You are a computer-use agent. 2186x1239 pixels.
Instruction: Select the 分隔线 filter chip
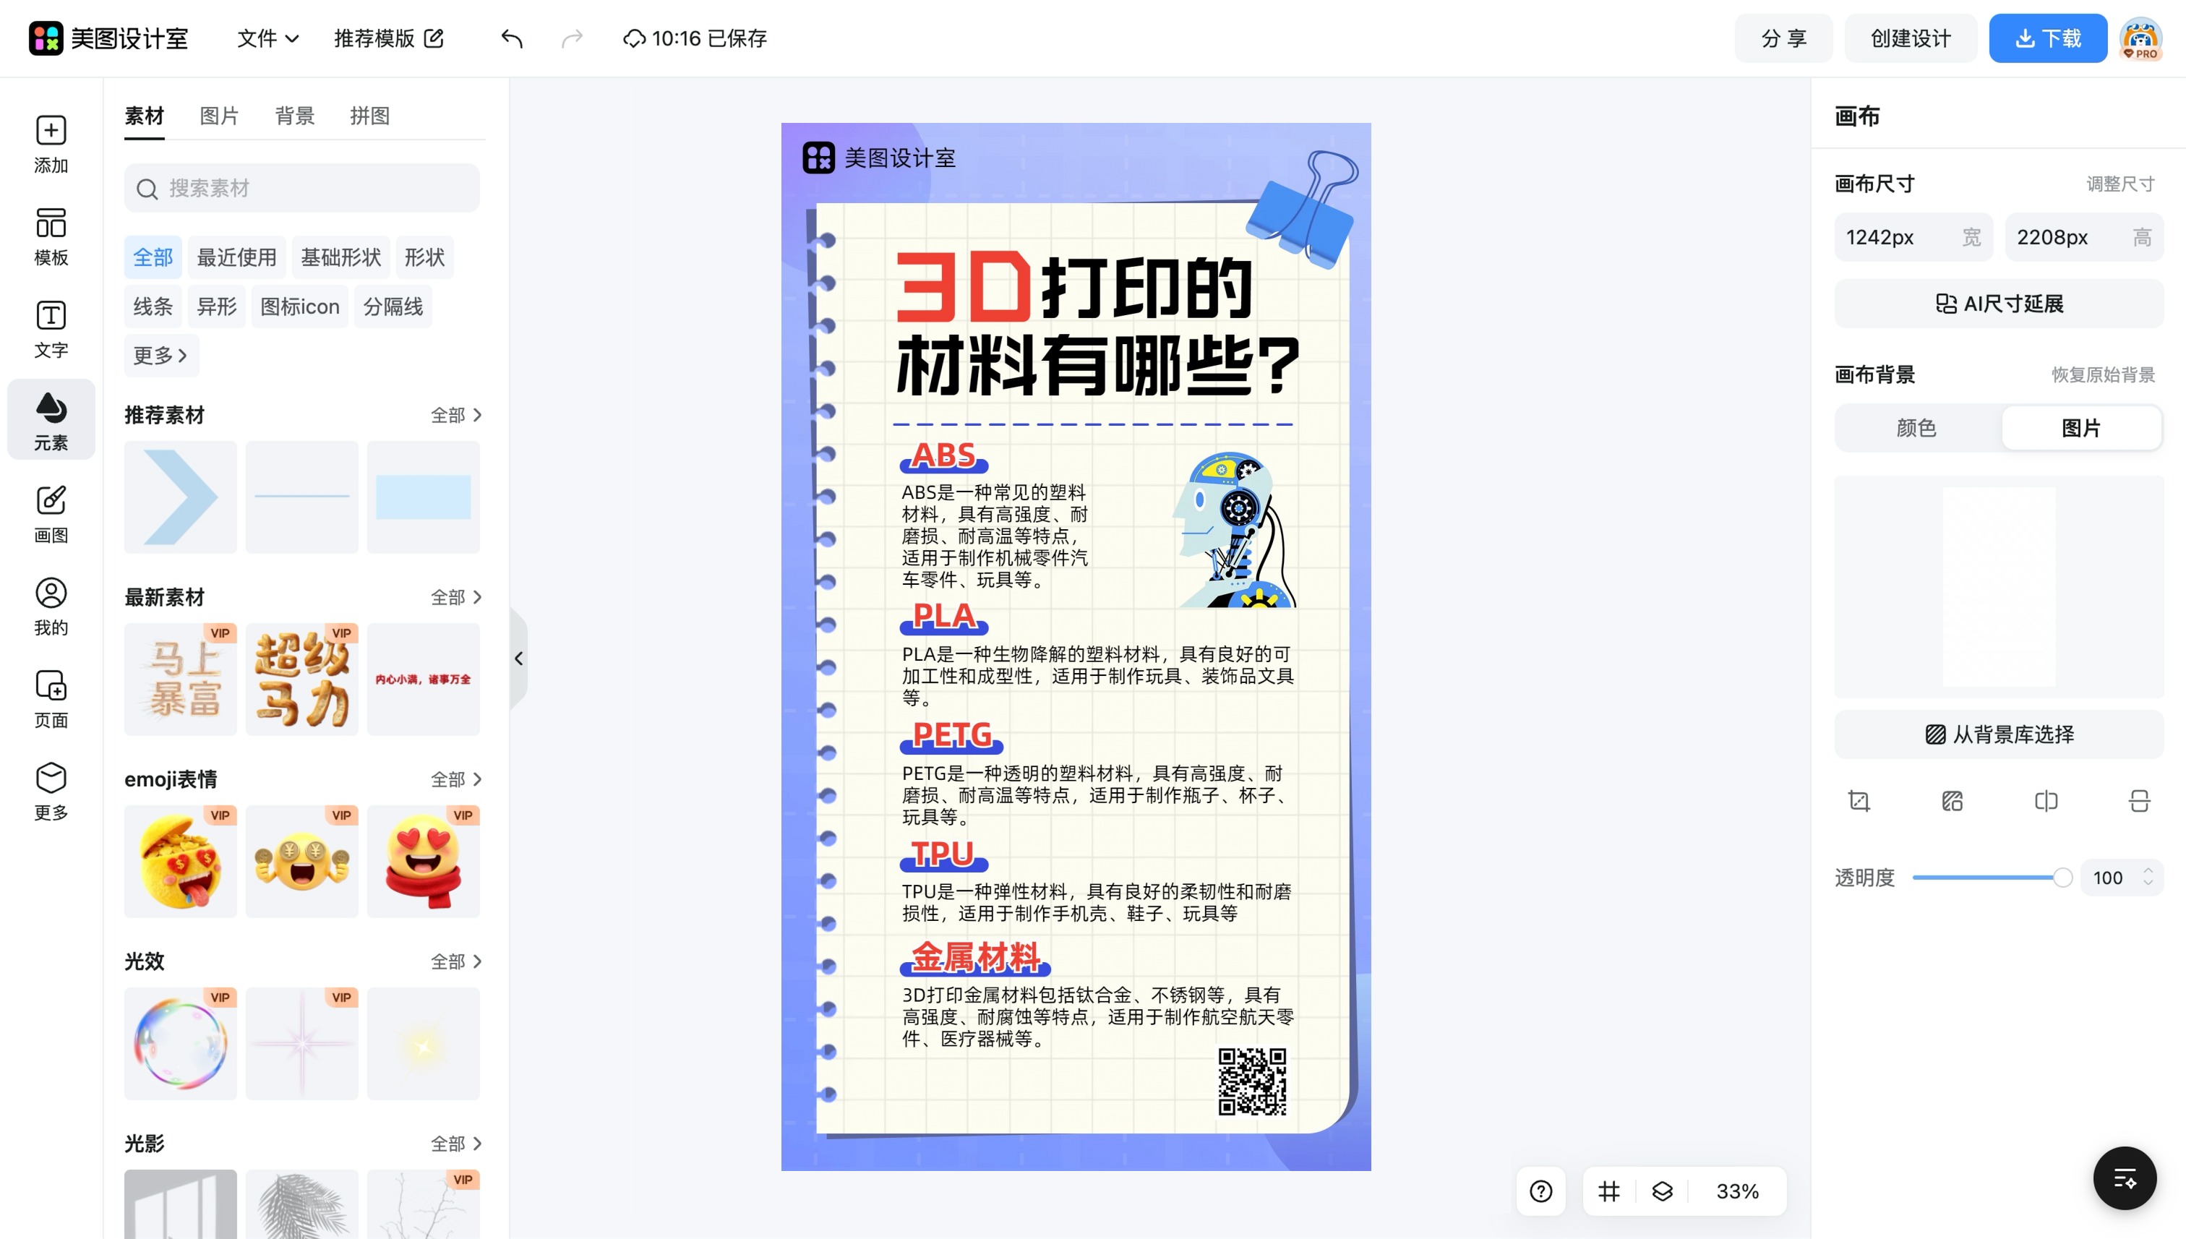pos(393,306)
